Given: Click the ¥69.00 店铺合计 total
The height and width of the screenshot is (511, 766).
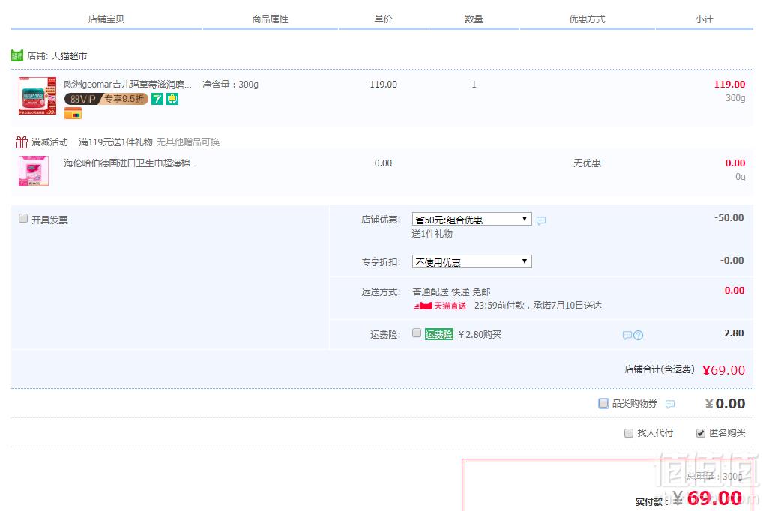Looking at the screenshot, I should click(x=723, y=370).
